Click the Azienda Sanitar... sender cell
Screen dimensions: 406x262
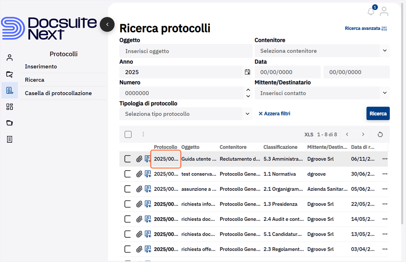(328, 189)
